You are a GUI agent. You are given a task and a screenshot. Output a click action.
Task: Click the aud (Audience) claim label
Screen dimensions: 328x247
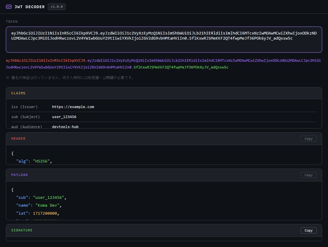pyautogui.click(x=27, y=126)
